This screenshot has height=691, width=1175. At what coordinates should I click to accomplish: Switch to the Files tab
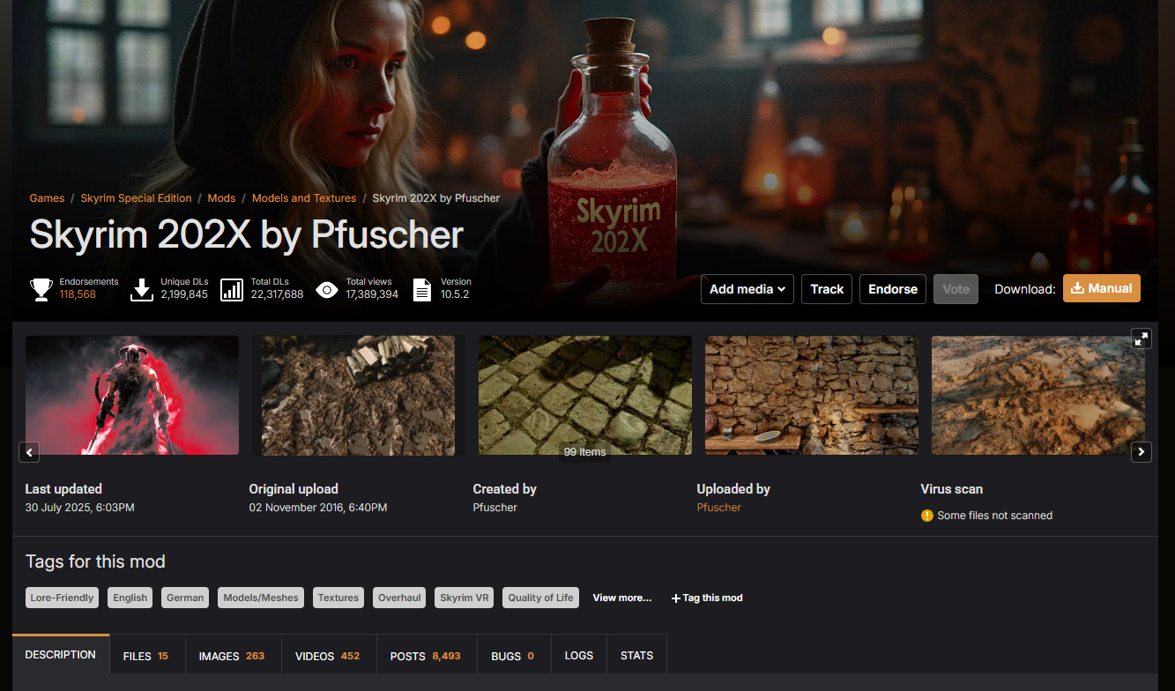(x=146, y=656)
